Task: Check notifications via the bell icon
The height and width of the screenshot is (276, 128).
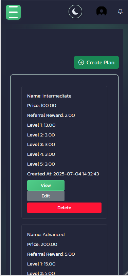Action: point(120,12)
